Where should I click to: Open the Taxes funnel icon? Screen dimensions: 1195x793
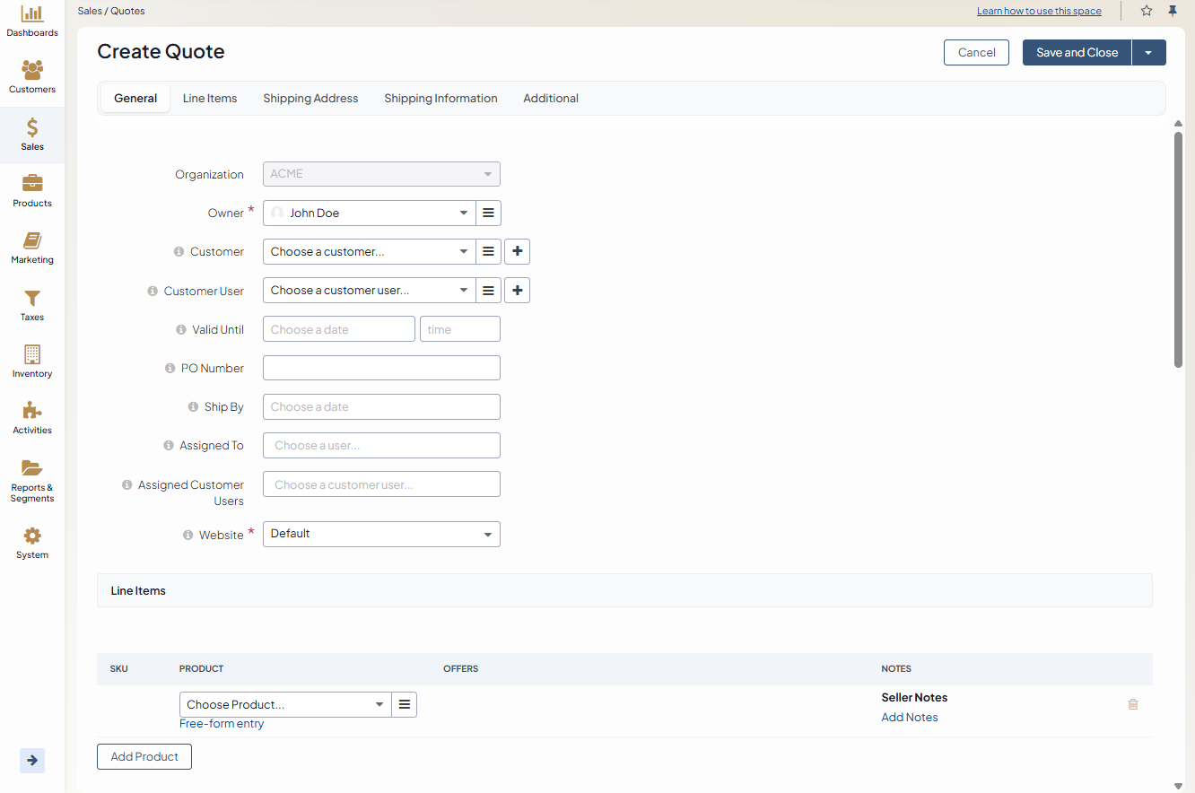32,298
